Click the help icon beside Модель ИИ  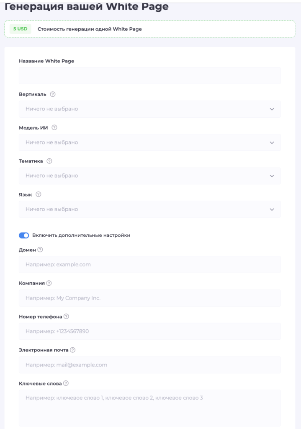point(54,127)
